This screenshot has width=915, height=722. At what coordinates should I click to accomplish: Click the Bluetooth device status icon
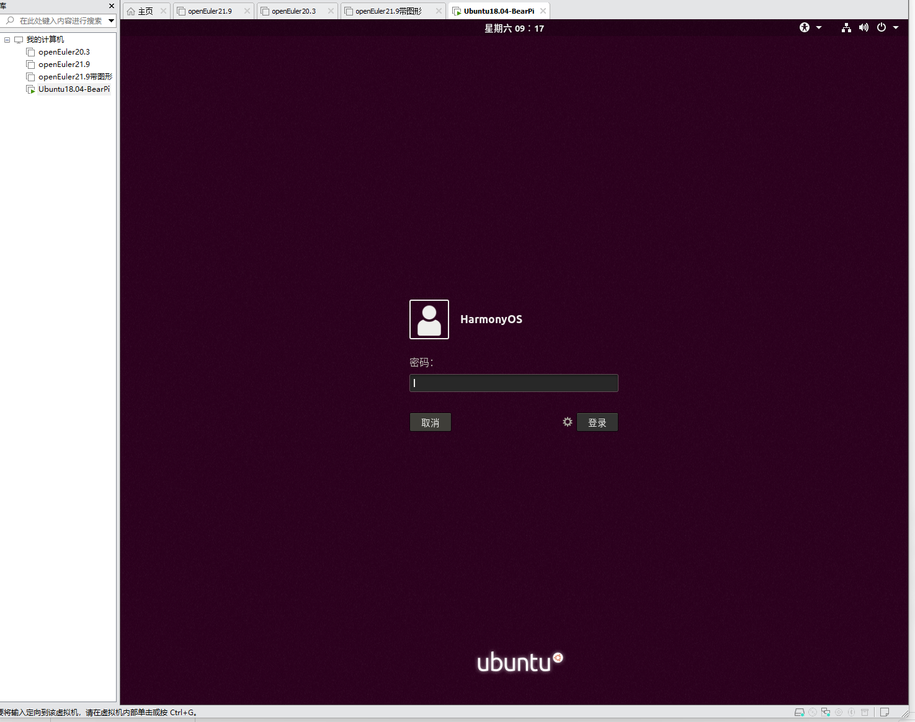tap(852, 712)
